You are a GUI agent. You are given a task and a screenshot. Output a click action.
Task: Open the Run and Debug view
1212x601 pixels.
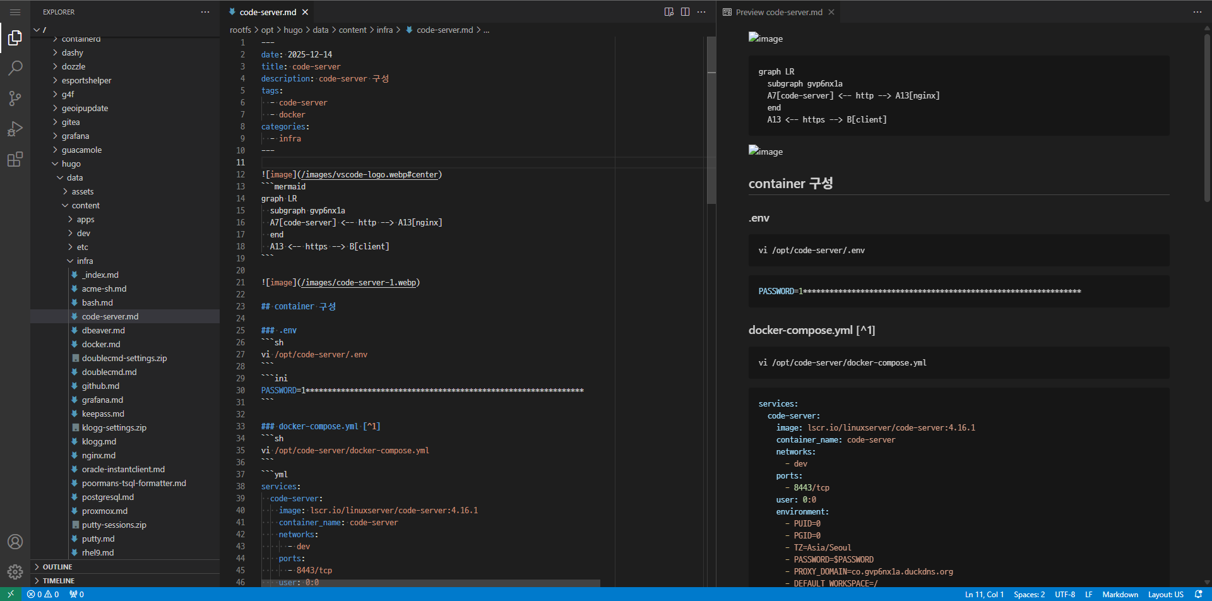click(15, 129)
